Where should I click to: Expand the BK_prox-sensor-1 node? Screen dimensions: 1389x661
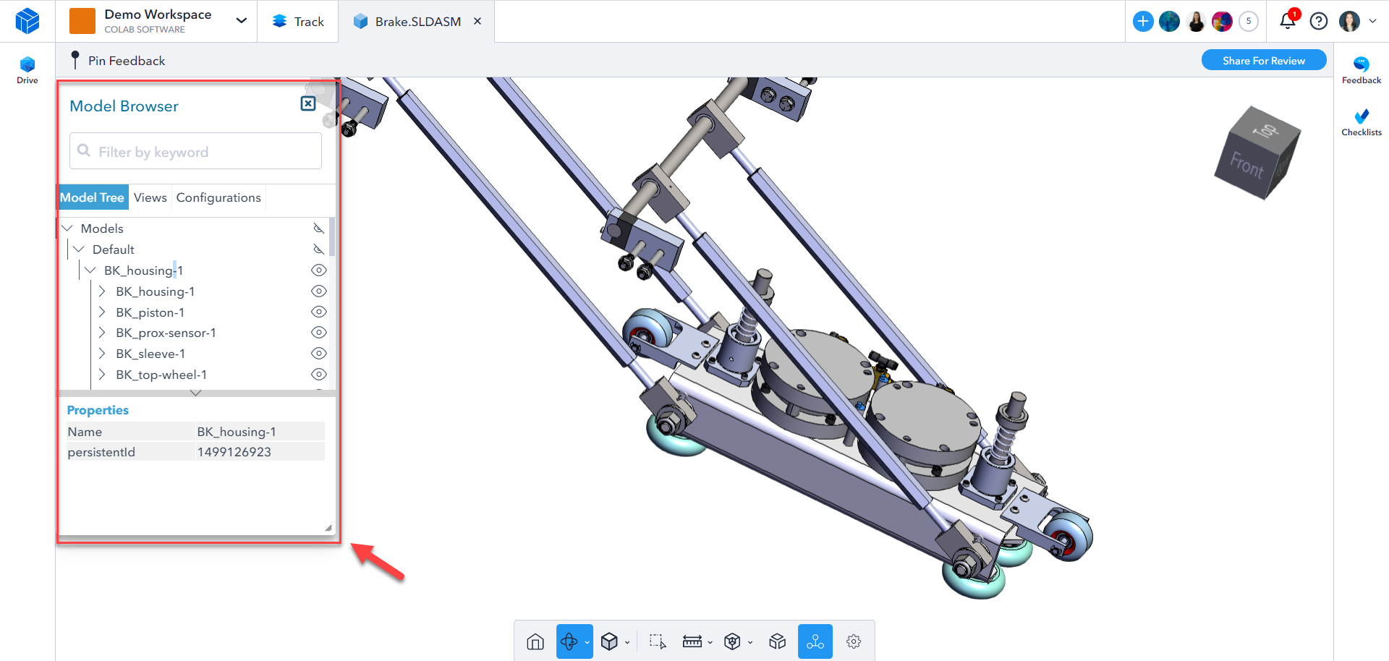tap(102, 333)
